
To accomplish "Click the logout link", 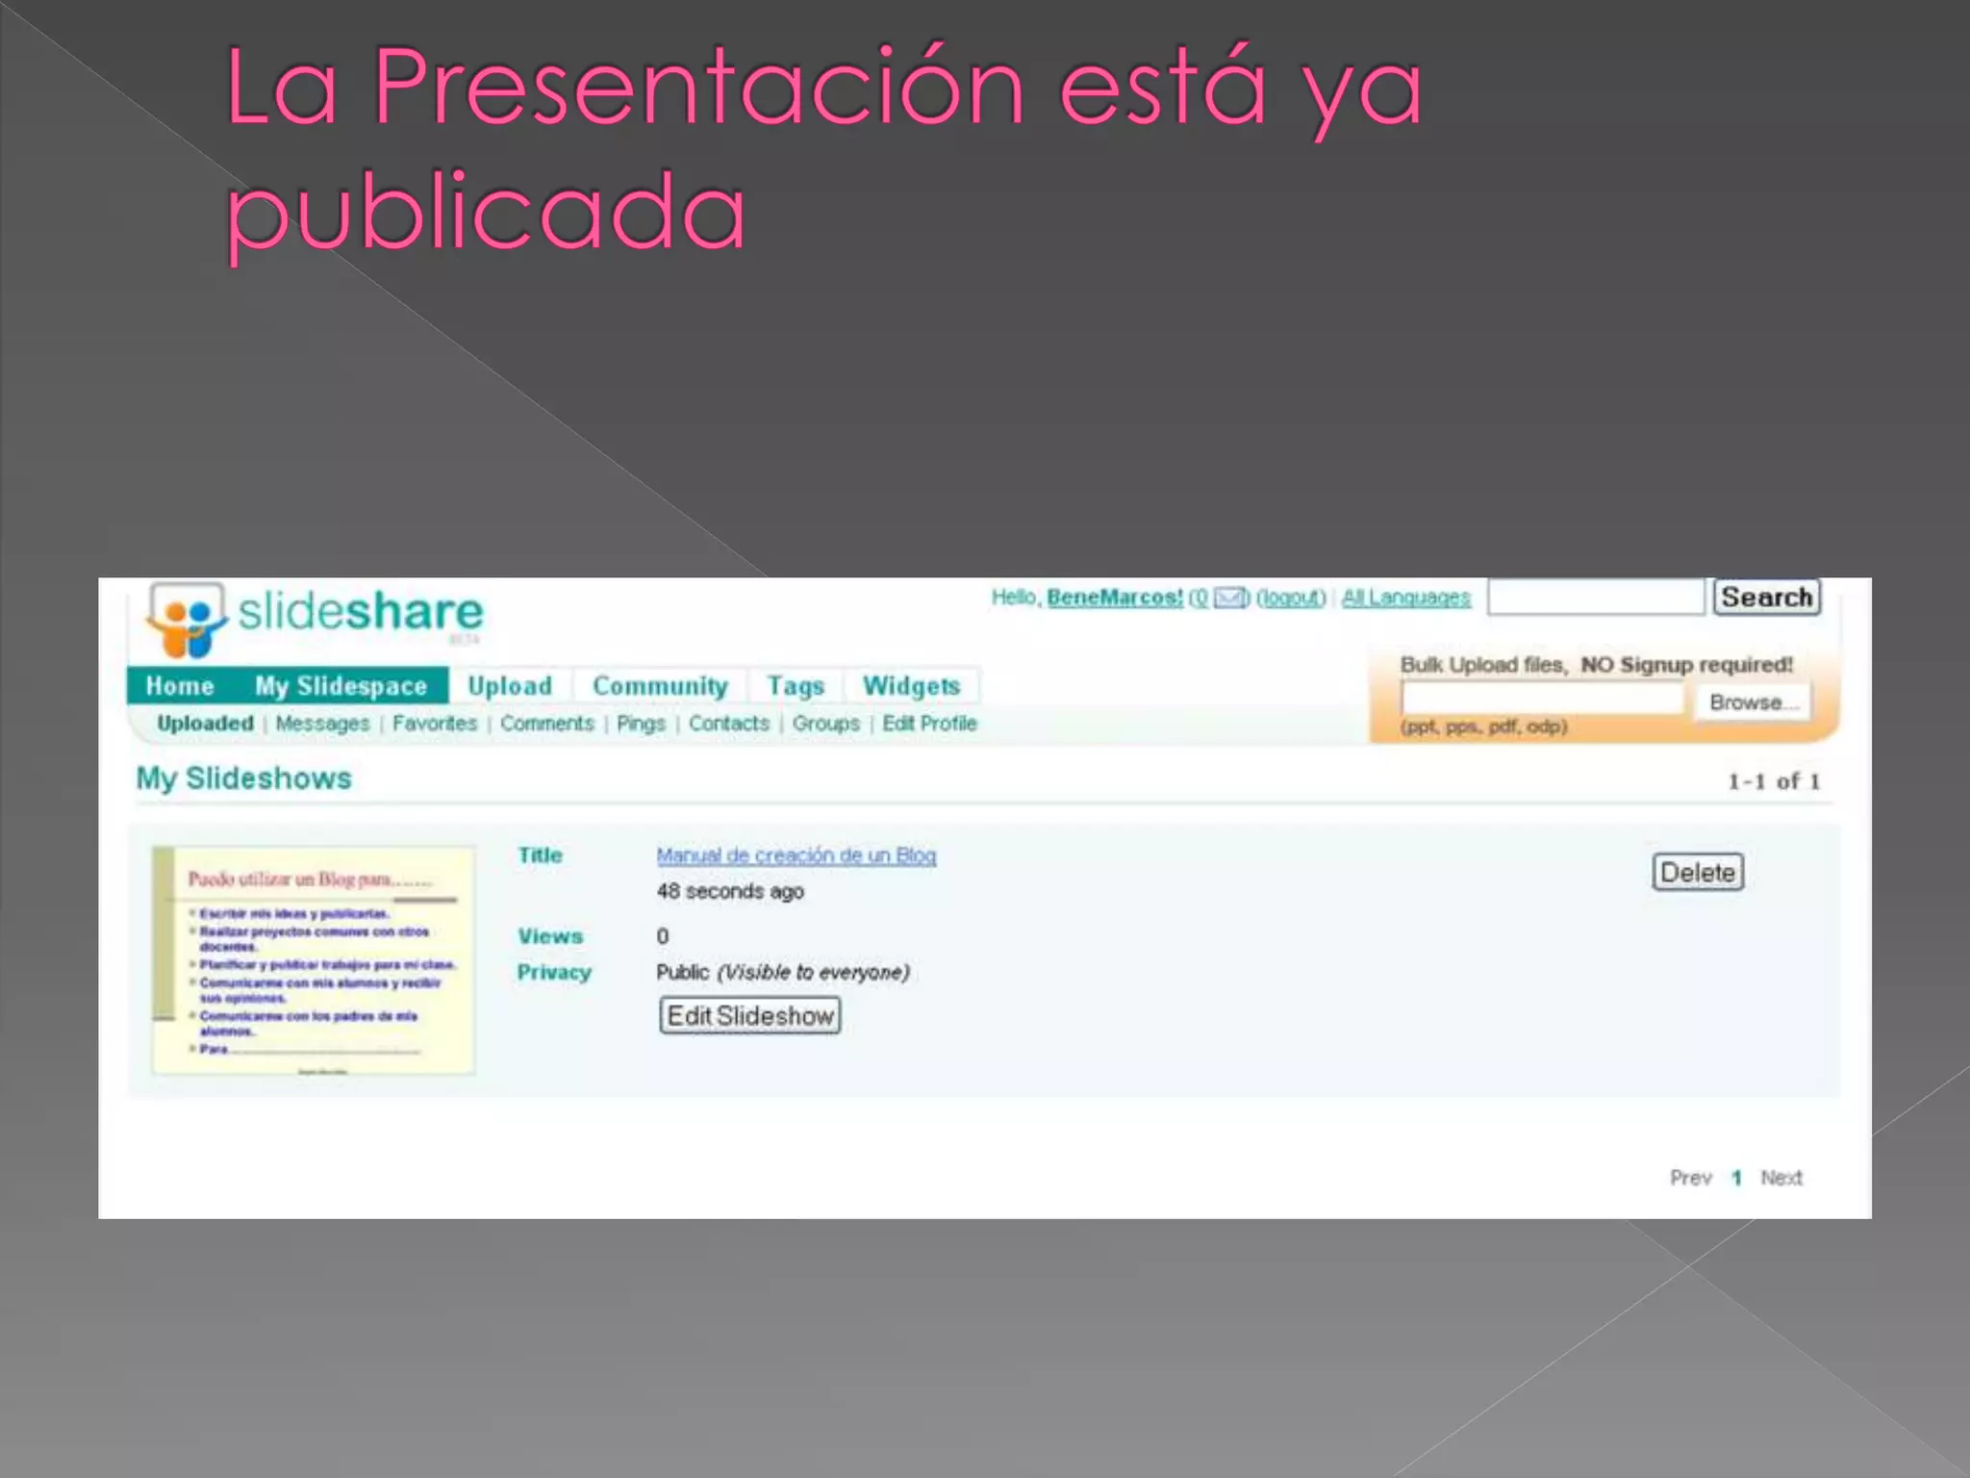I will (x=1291, y=599).
